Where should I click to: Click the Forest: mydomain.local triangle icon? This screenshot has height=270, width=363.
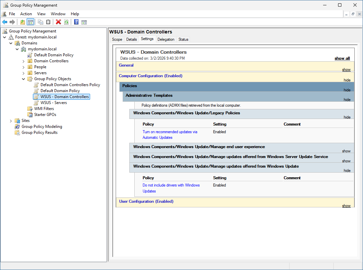tap(11, 37)
